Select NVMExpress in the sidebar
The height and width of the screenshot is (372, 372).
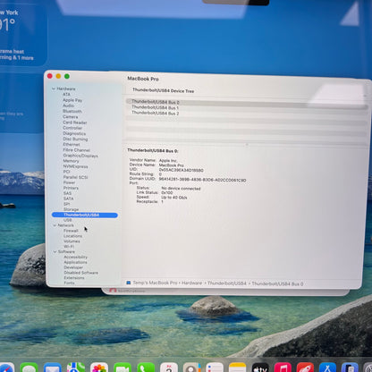(x=75, y=166)
